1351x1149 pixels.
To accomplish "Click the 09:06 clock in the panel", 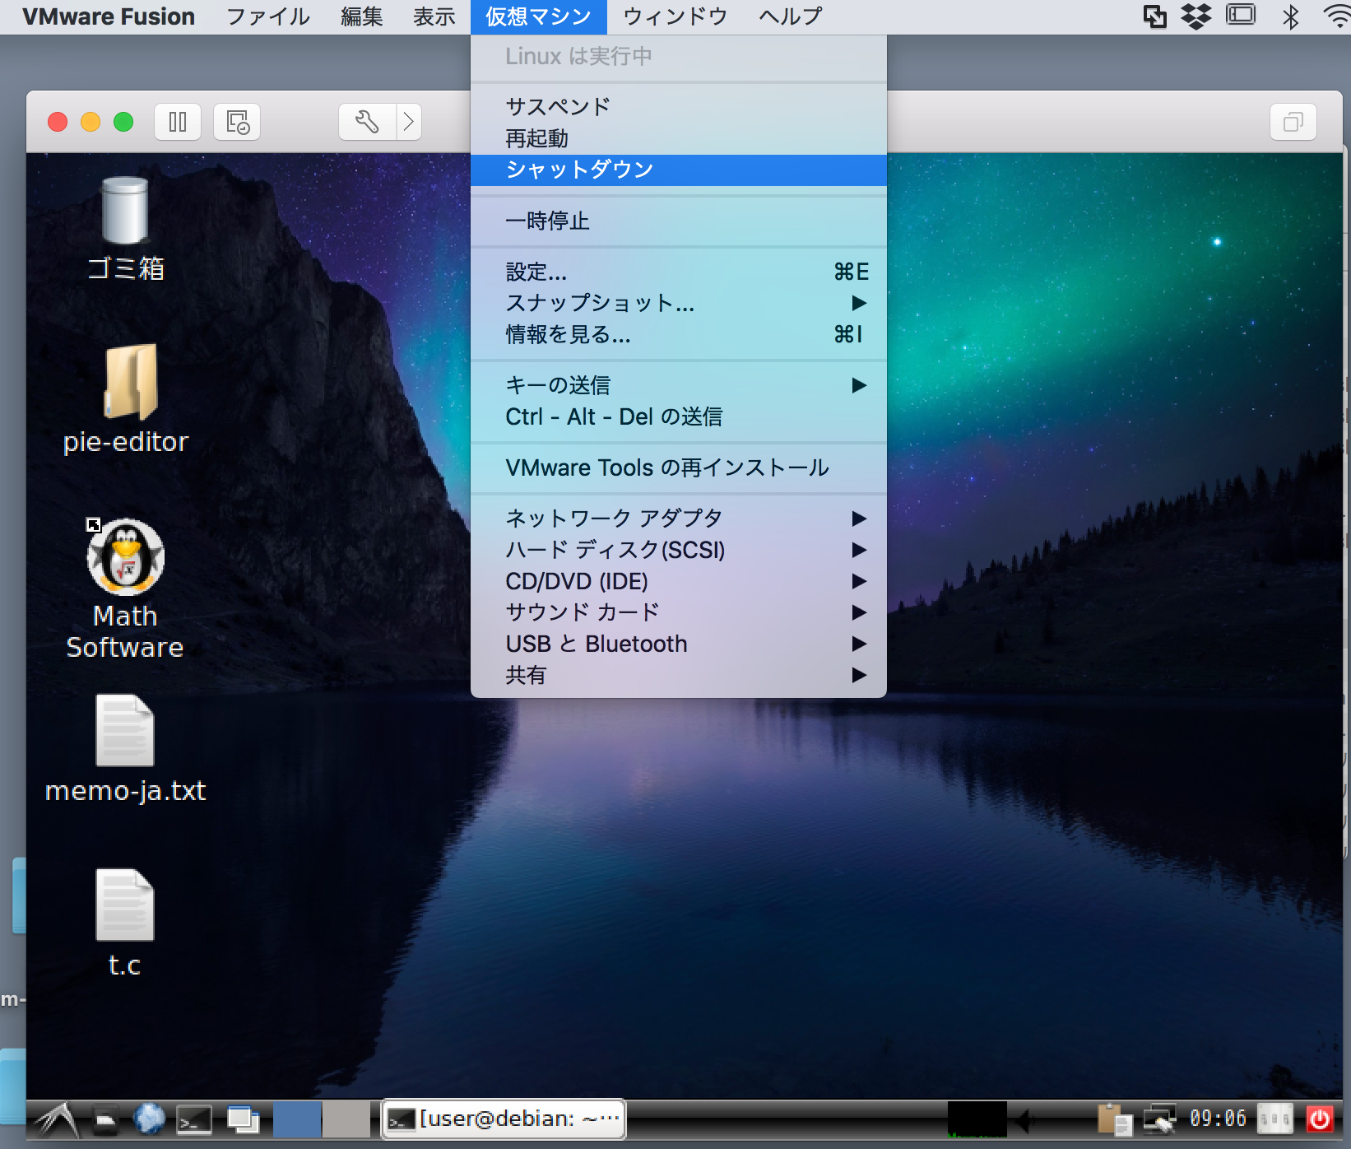I will click(1218, 1119).
